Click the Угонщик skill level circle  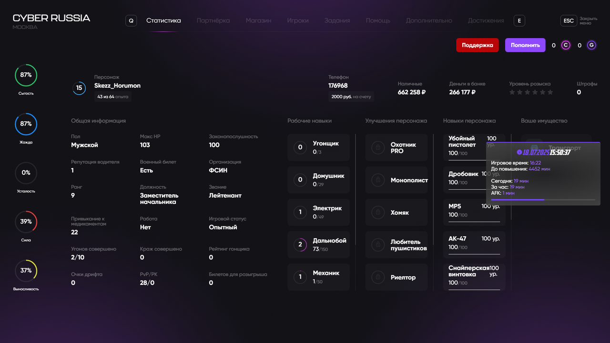click(300, 148)
